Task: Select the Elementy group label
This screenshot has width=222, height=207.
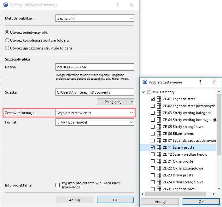Action: (167, 92)
